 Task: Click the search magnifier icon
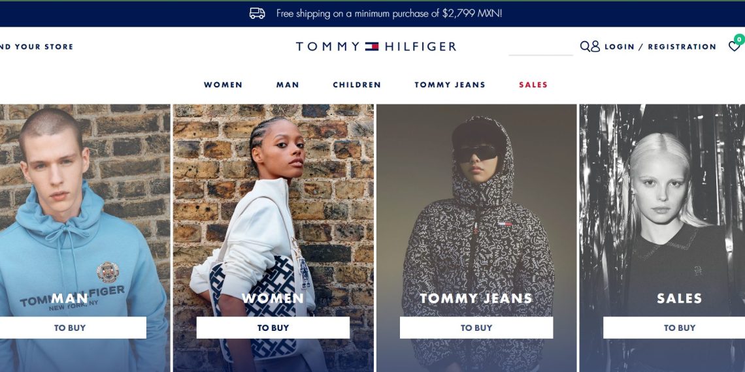[585, 46]
